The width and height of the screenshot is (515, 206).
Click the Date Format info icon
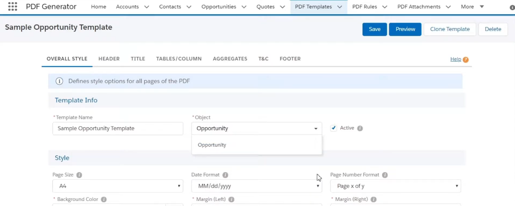tap(225, 175)
